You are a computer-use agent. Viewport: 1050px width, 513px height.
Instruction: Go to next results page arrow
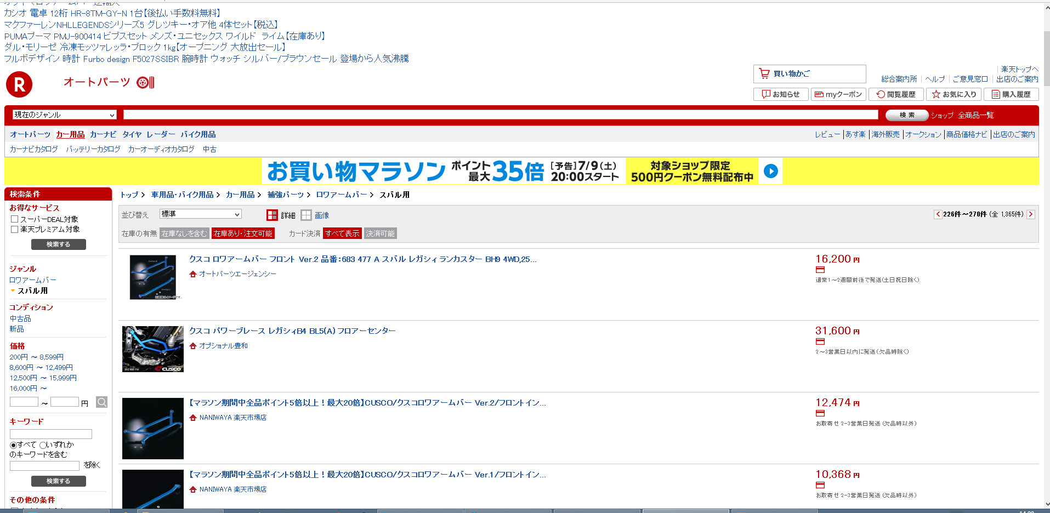1031,214
